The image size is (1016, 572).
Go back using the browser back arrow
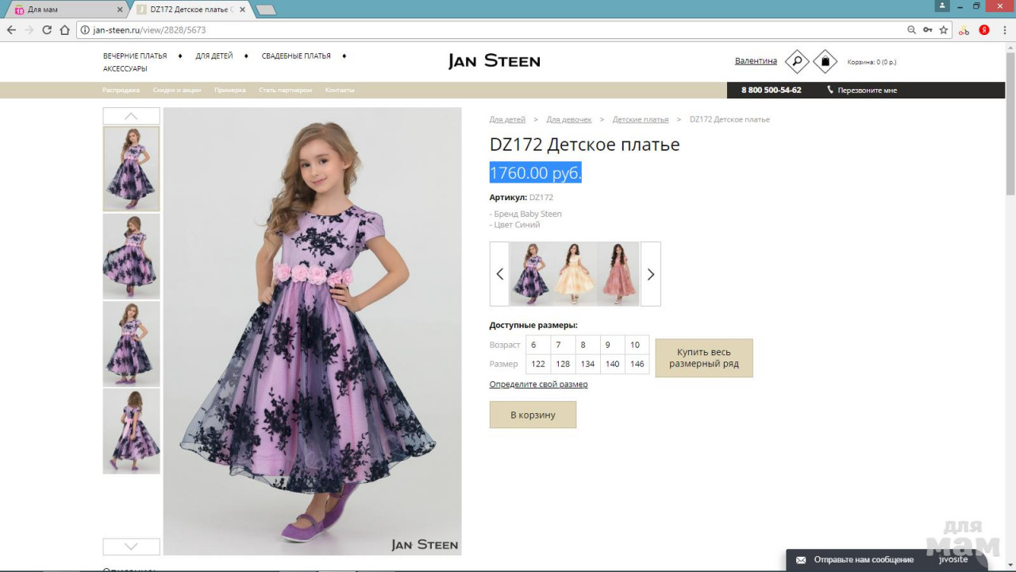11,30
